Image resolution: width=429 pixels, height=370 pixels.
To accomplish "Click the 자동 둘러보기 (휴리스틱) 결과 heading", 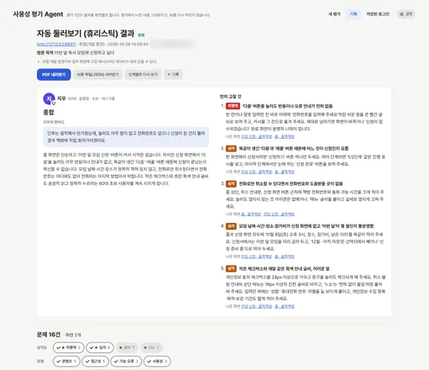I will pyautogui.click(x=86, y=34).
